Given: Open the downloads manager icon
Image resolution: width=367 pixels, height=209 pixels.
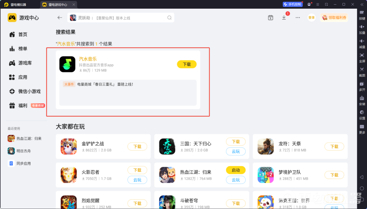Looking at the screenshot, I should [x=284, y=18].
